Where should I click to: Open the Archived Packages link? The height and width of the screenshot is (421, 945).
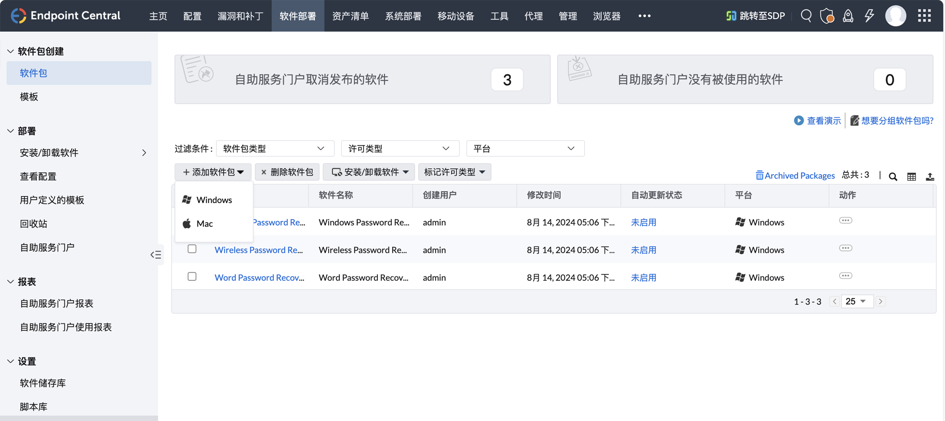(x=795, y=176)
